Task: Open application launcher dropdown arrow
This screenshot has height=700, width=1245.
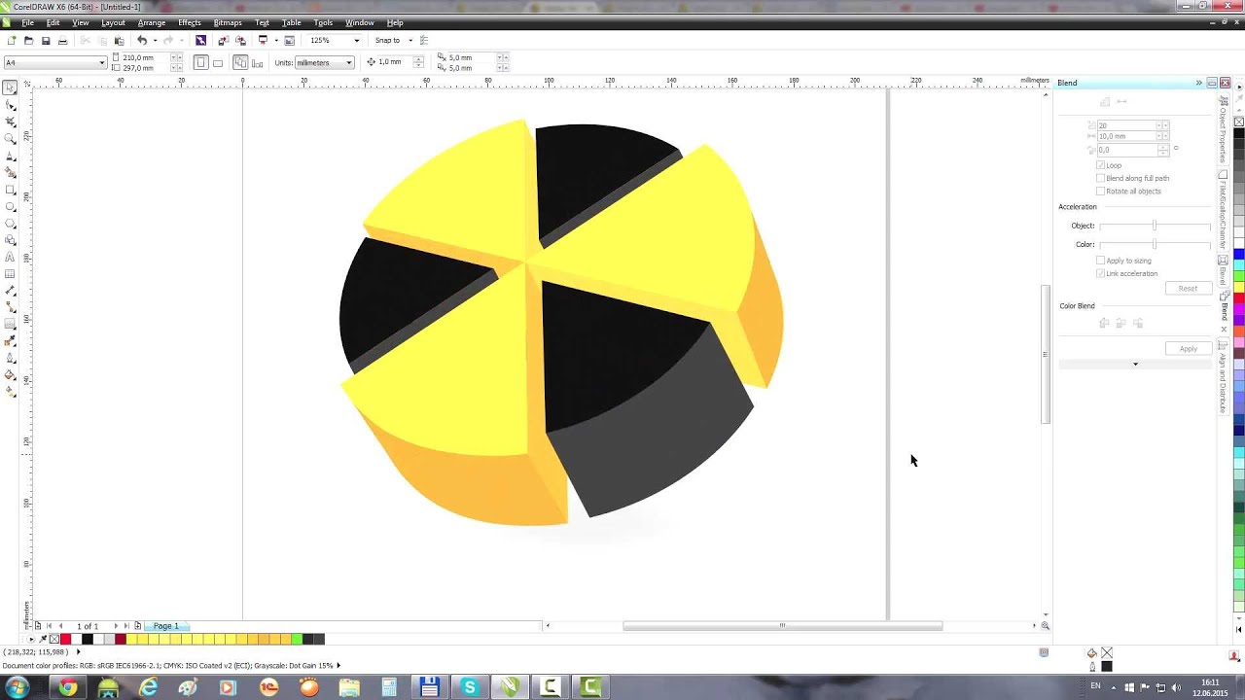Action: (275, 41)
